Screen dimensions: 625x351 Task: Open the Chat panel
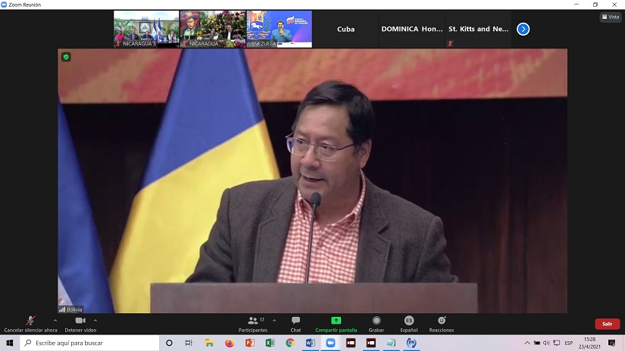pyautogui.click(x=295, y=325)
